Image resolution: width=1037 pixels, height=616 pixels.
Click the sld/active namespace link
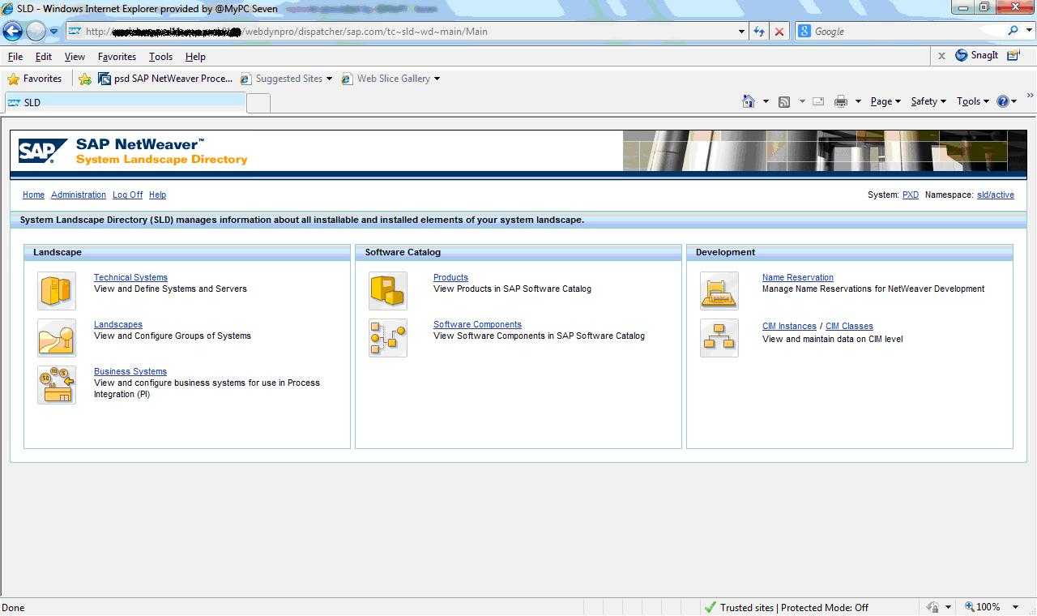point(996,195)
